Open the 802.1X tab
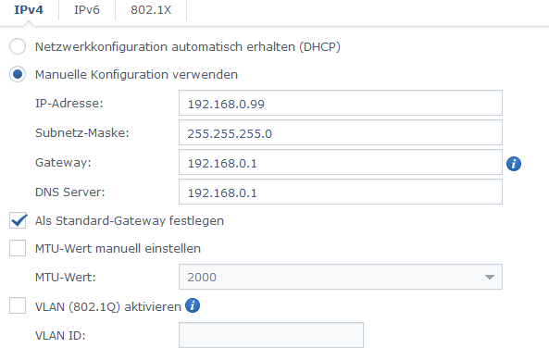Screen dimensions: 549x360 [151, 10]
